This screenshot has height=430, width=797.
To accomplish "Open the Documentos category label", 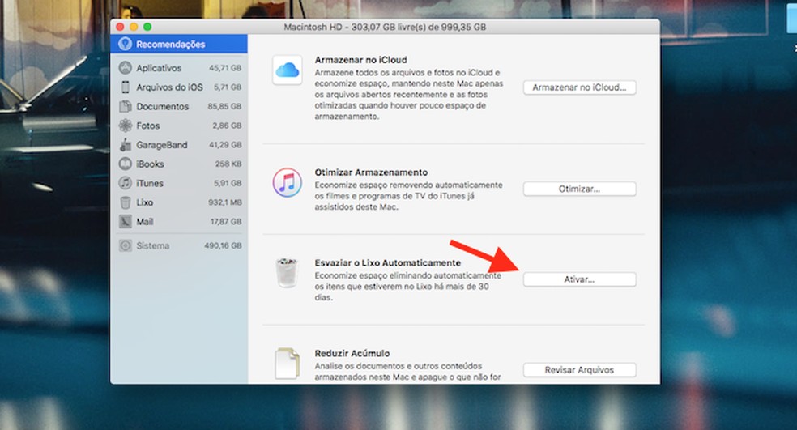I will click(162, 107).
